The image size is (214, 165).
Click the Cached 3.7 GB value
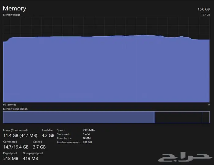[x=39, y=147]
